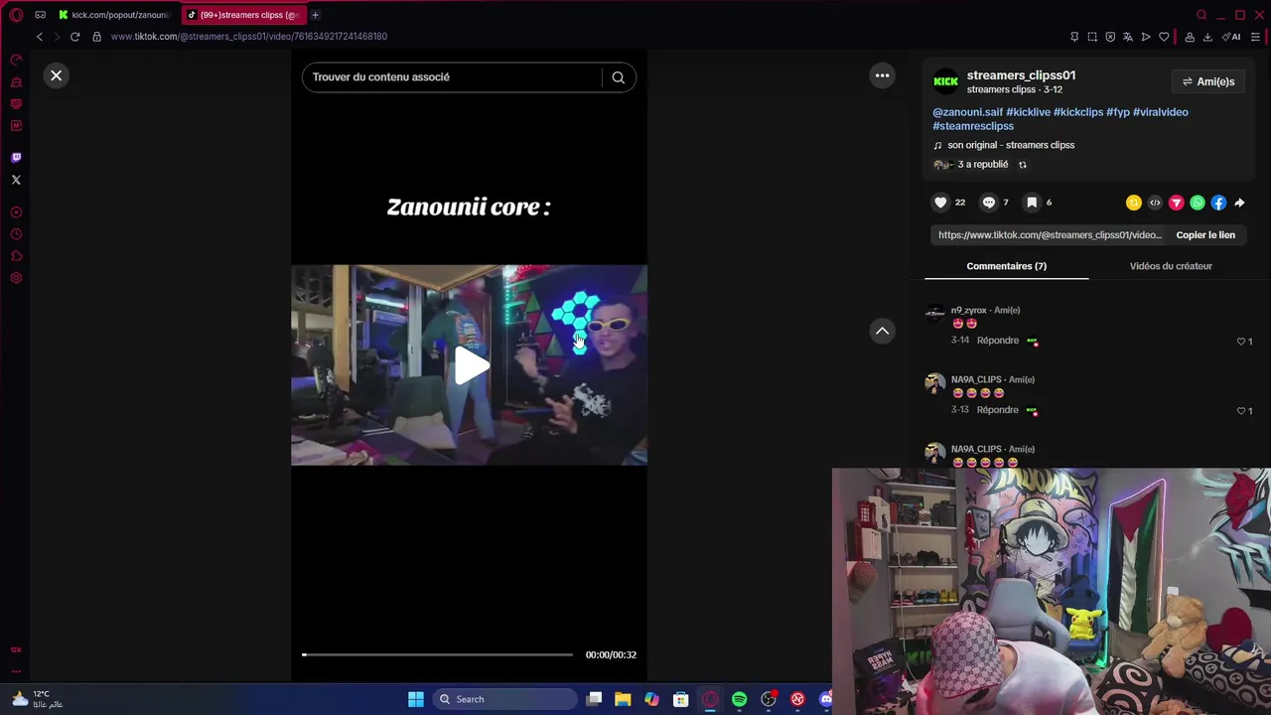Click Répondre under n9_zyrox's comment
Screen dimensions: 1271x715
click(998, 341)
